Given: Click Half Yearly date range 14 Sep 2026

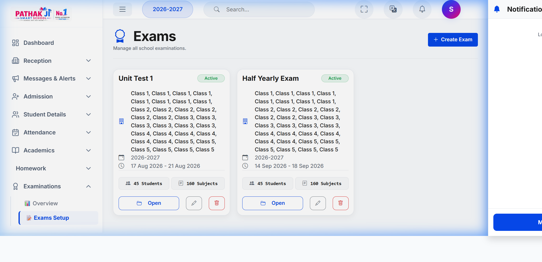Looking at the screenshot, I should tap(289, 166).
